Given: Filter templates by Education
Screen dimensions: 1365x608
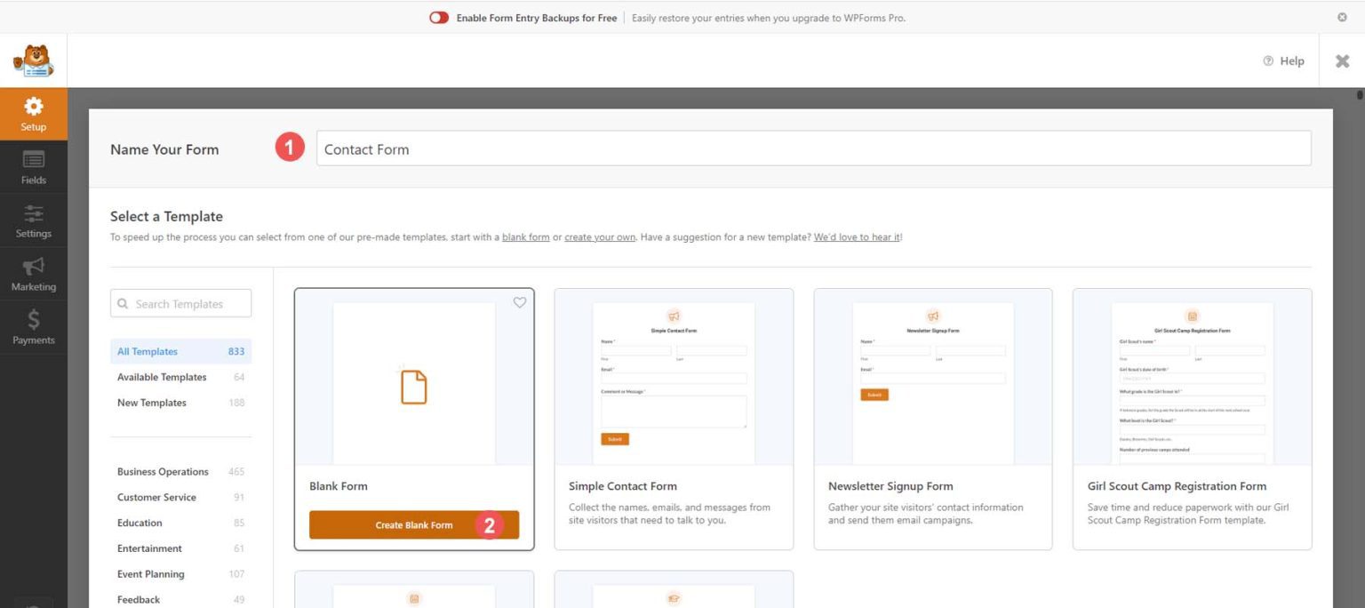Looking at the screenshot, I should (x=140, y=523).
